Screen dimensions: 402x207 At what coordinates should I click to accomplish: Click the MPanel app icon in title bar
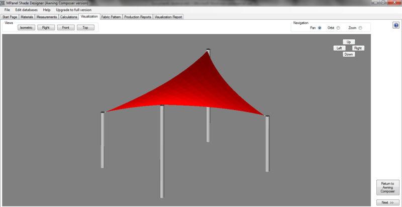pos(3,3)
